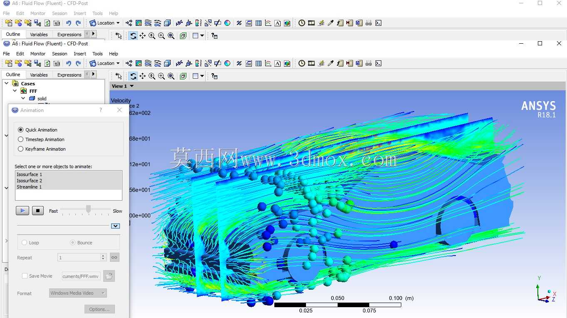Open File menu in front window
The width and height of the screenshot is (567, 318).
(6, 54)
